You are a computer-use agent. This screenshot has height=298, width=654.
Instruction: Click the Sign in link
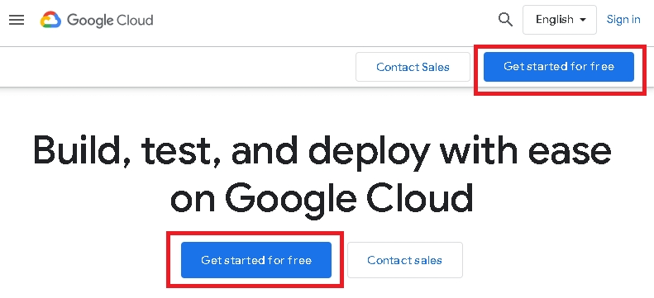coord(623,20)
